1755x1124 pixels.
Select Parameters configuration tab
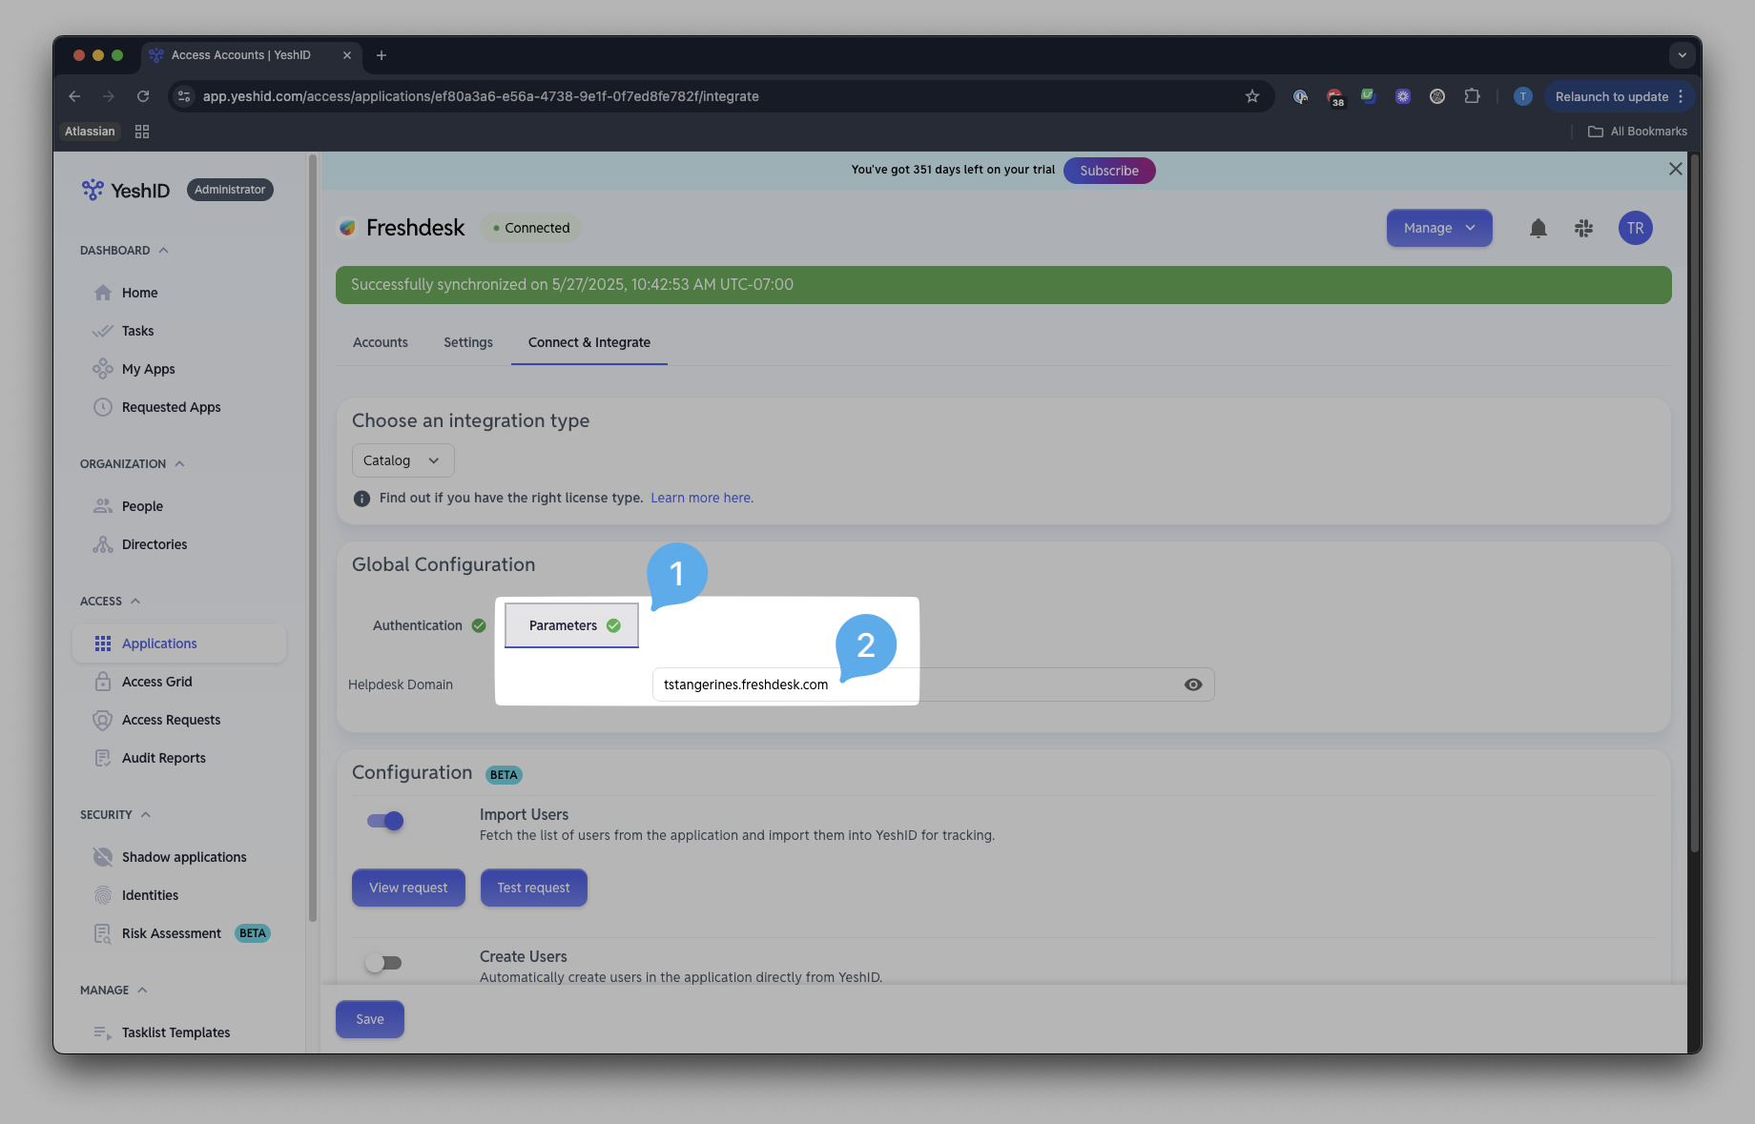click(x=572, y=625)
